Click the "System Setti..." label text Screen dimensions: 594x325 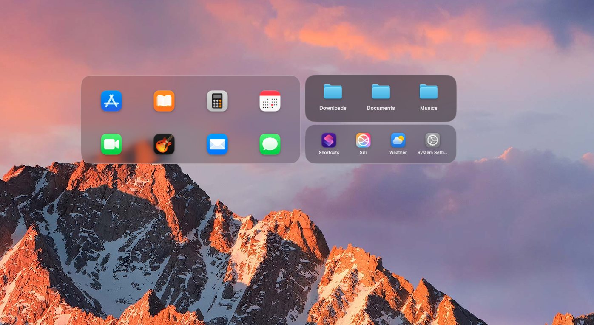pyautogui.click(x=432, y=153)
